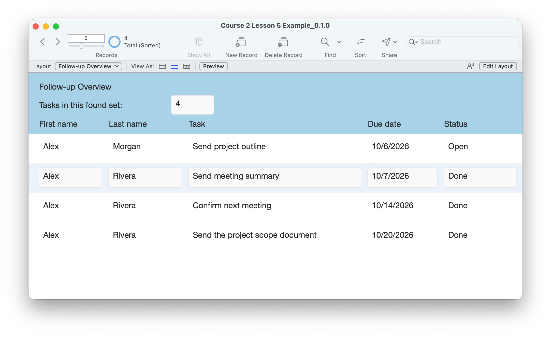551x337 pixels.
Task: Open the Follow-up Overview layout menu
Action: coord(89,66)
